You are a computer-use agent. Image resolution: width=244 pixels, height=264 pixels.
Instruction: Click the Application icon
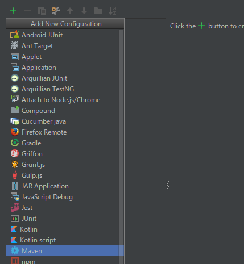pos(15,68)
